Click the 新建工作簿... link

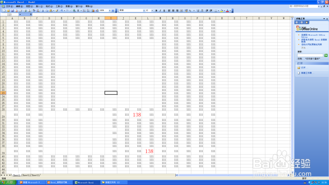tap(308, 73)
